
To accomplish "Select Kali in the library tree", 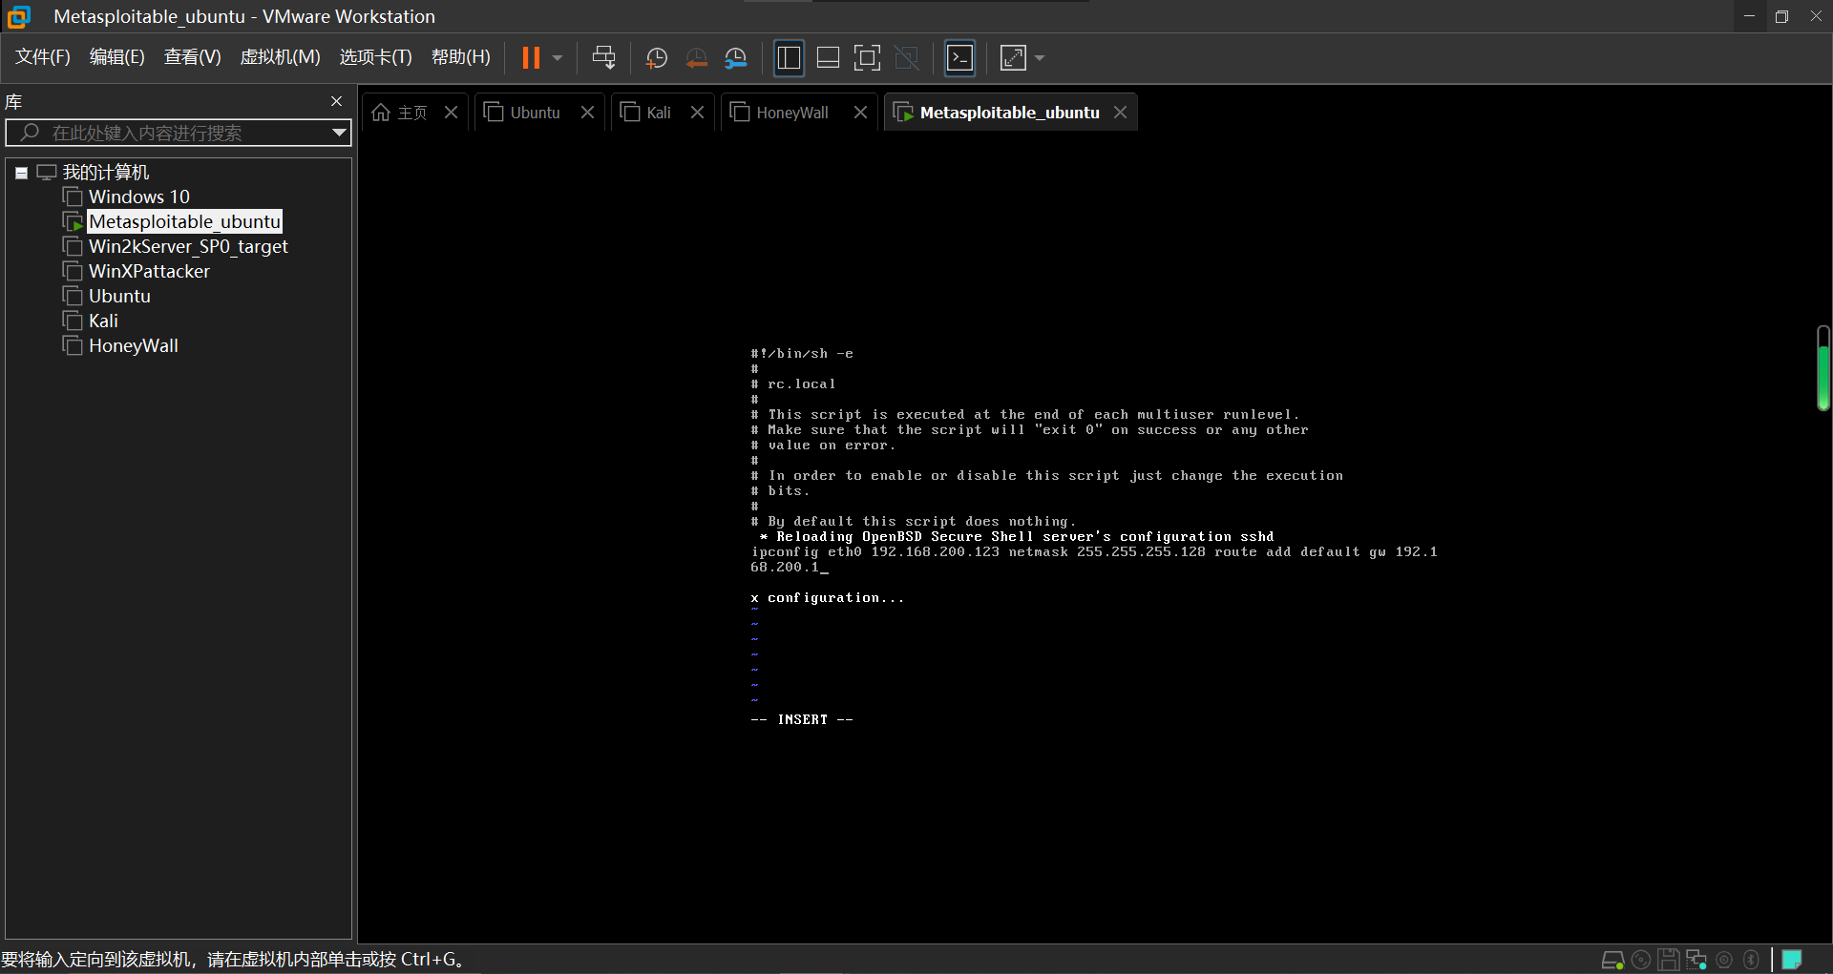I will tap(103, 321).
